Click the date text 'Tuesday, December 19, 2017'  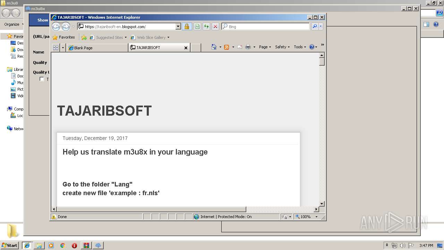click(x=95, y=138)
